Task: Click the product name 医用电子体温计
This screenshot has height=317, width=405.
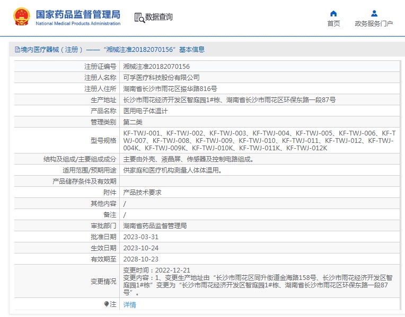Action: (145, 111)
